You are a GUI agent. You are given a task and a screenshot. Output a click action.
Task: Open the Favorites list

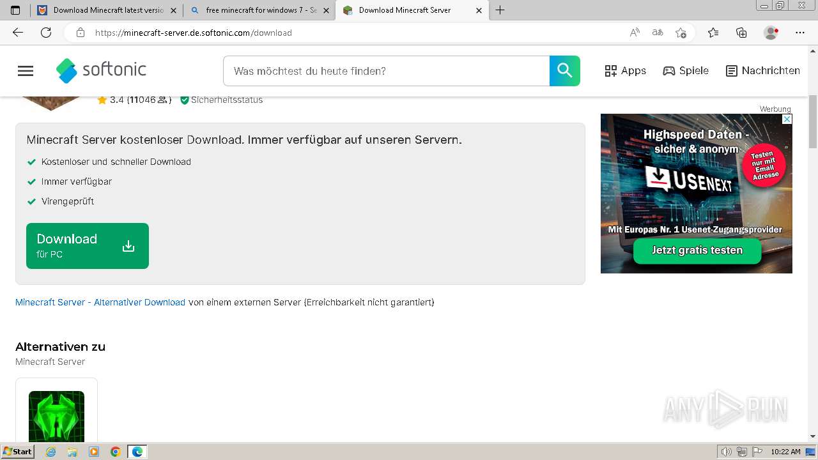[713, 33]
